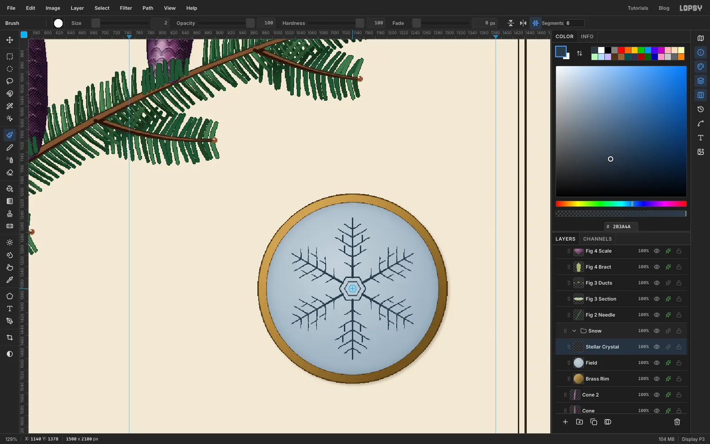Open the Tutorials link
The width and height of the screenshot is (710, 444).
[638, 8]
